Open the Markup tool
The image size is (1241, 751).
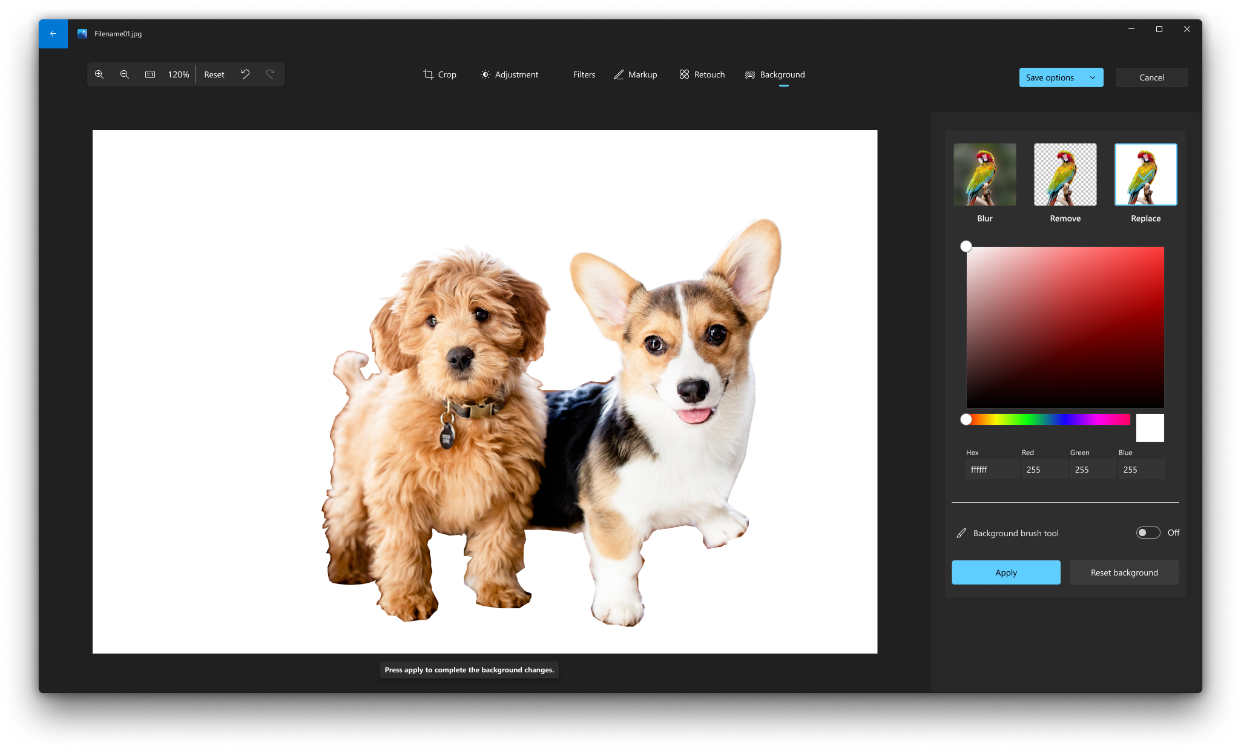[634, 74]
